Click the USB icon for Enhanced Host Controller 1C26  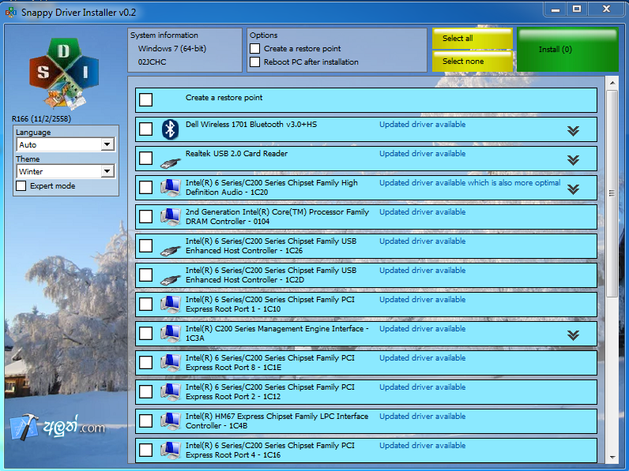pos(171,251)
